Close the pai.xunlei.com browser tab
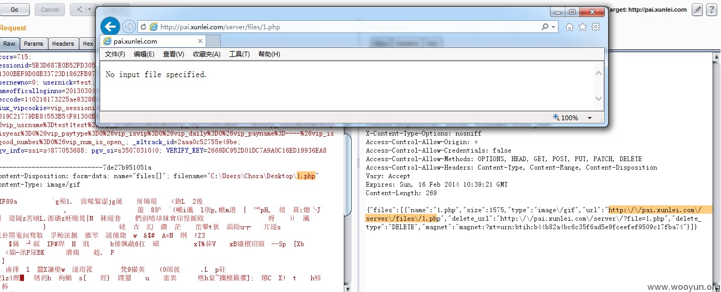The image size is (721, 292). (x=200, y=41)
